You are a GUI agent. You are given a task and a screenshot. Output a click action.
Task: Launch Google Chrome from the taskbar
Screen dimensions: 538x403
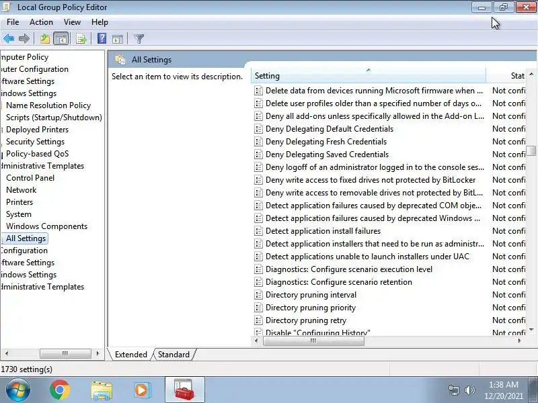59,390
